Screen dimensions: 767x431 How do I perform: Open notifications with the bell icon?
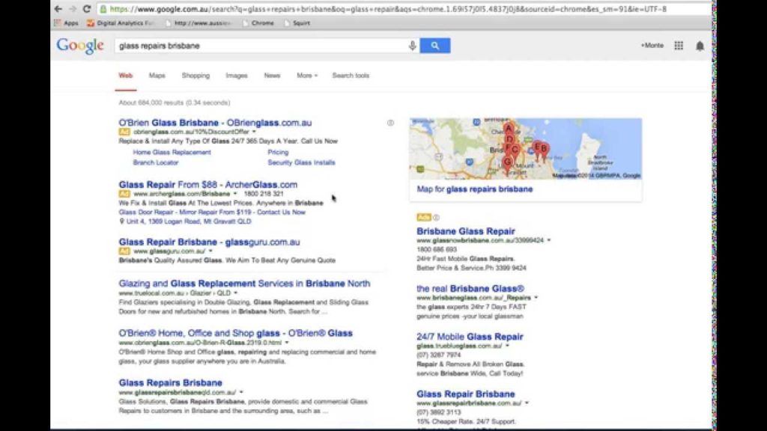[x=700, y=46]
